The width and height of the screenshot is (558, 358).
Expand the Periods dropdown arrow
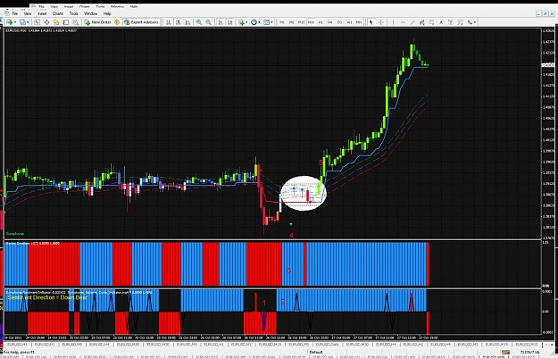259,22
